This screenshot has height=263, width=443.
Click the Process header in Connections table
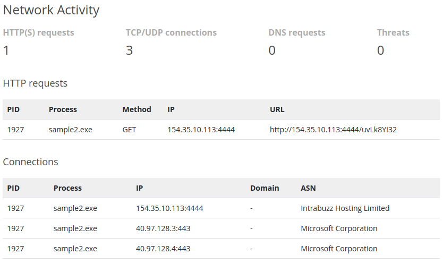pos(67,188)
